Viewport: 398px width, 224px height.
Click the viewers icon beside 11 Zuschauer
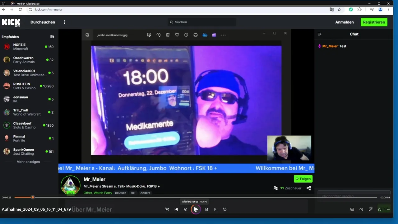tap(275, 188)
